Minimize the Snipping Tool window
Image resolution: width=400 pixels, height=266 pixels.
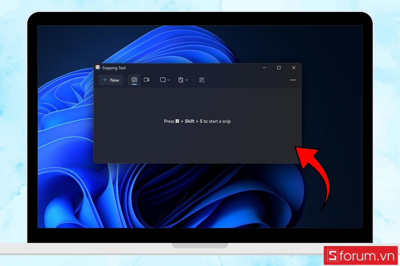point(264,67)
